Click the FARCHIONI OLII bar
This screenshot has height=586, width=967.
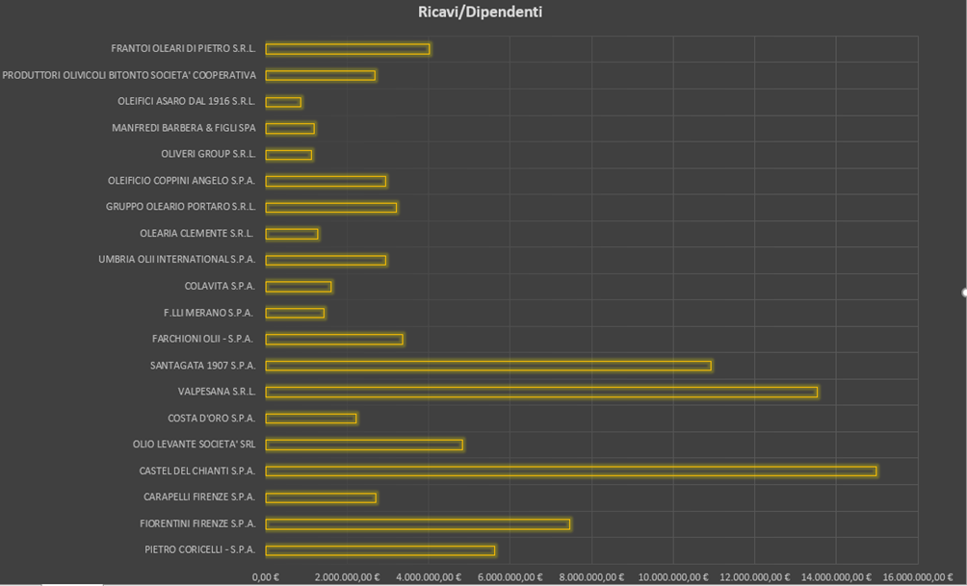[x=334, y=339]
